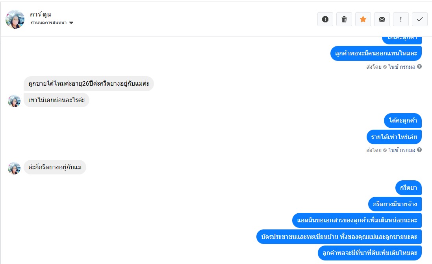Image resolution: width=432 pixels, height=264 pixels.
Task: Expand the กำหนดการสนทนา dropdown arrow
Action: (71, 23)
